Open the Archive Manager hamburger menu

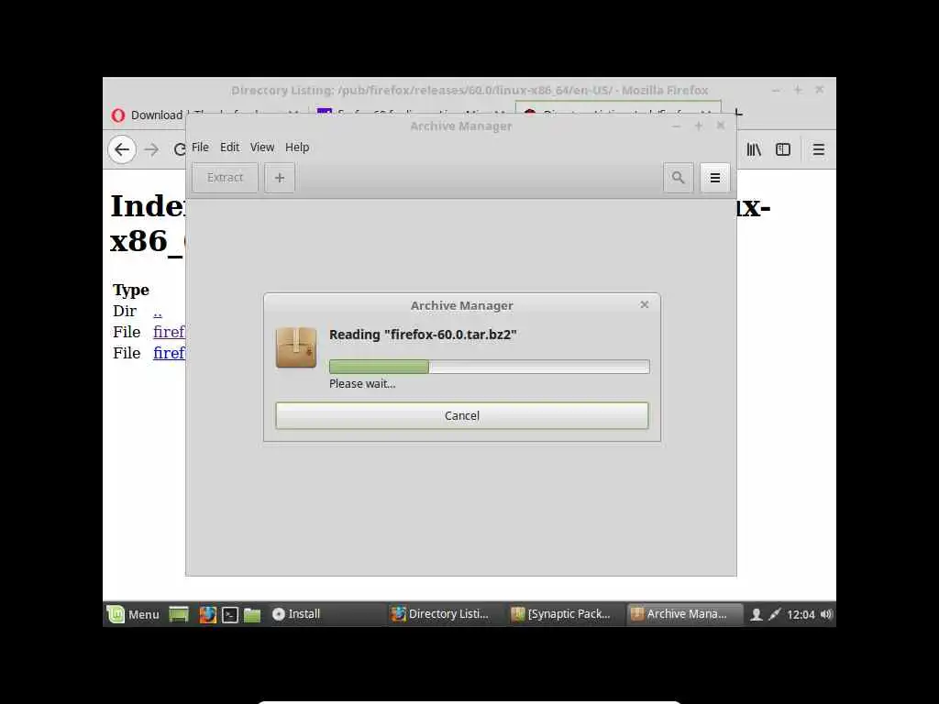[715, 178]
